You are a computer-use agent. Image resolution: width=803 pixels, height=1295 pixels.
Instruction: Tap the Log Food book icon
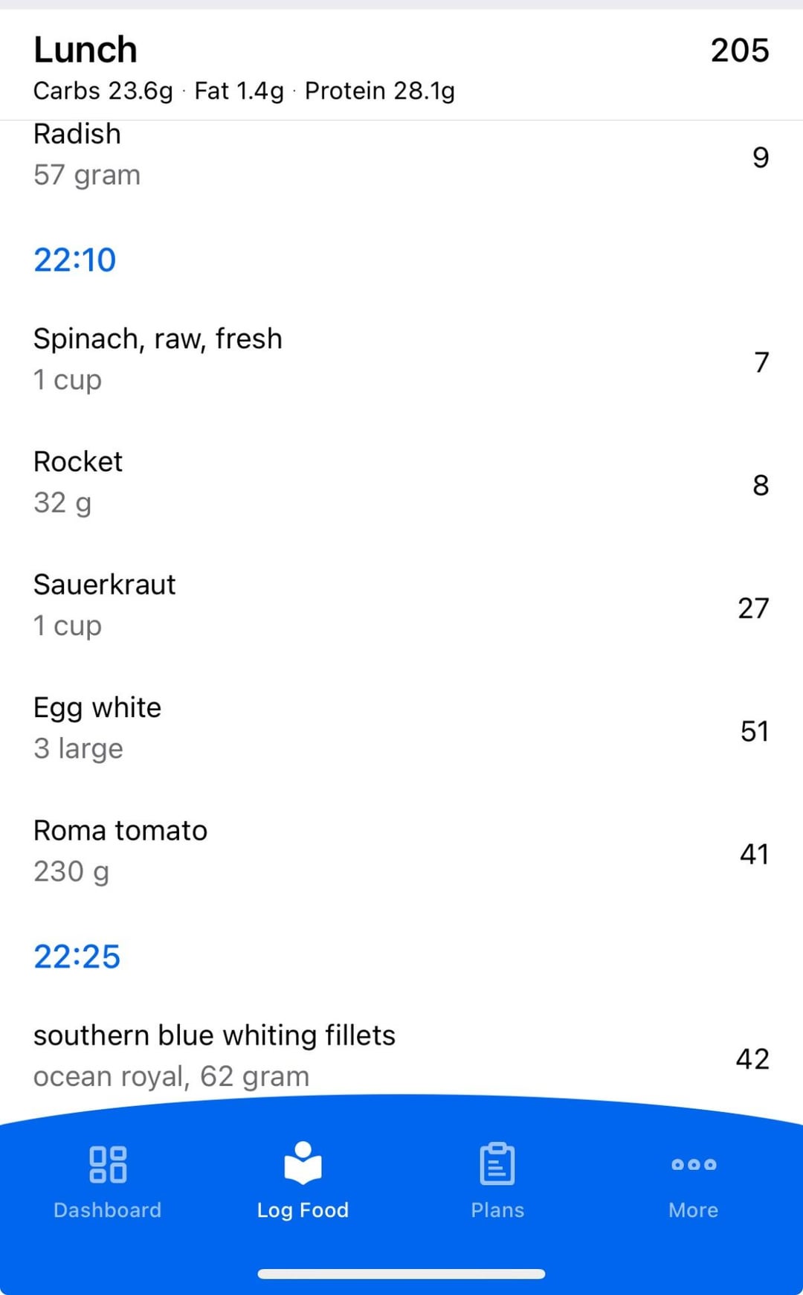303,1163
